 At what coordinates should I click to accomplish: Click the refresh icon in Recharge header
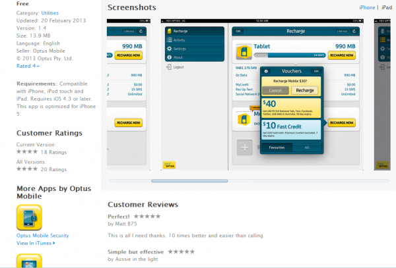pos(354,31)
